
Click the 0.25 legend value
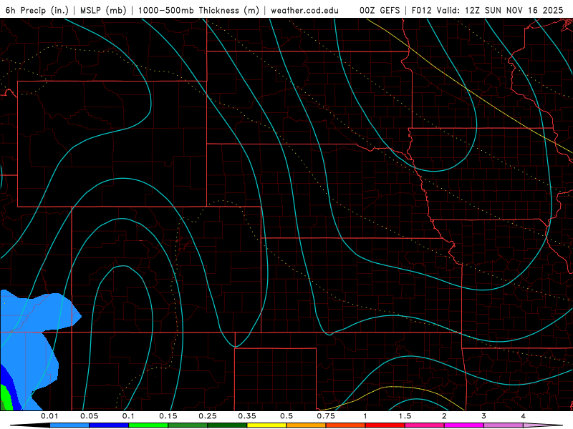pos(208,416)
